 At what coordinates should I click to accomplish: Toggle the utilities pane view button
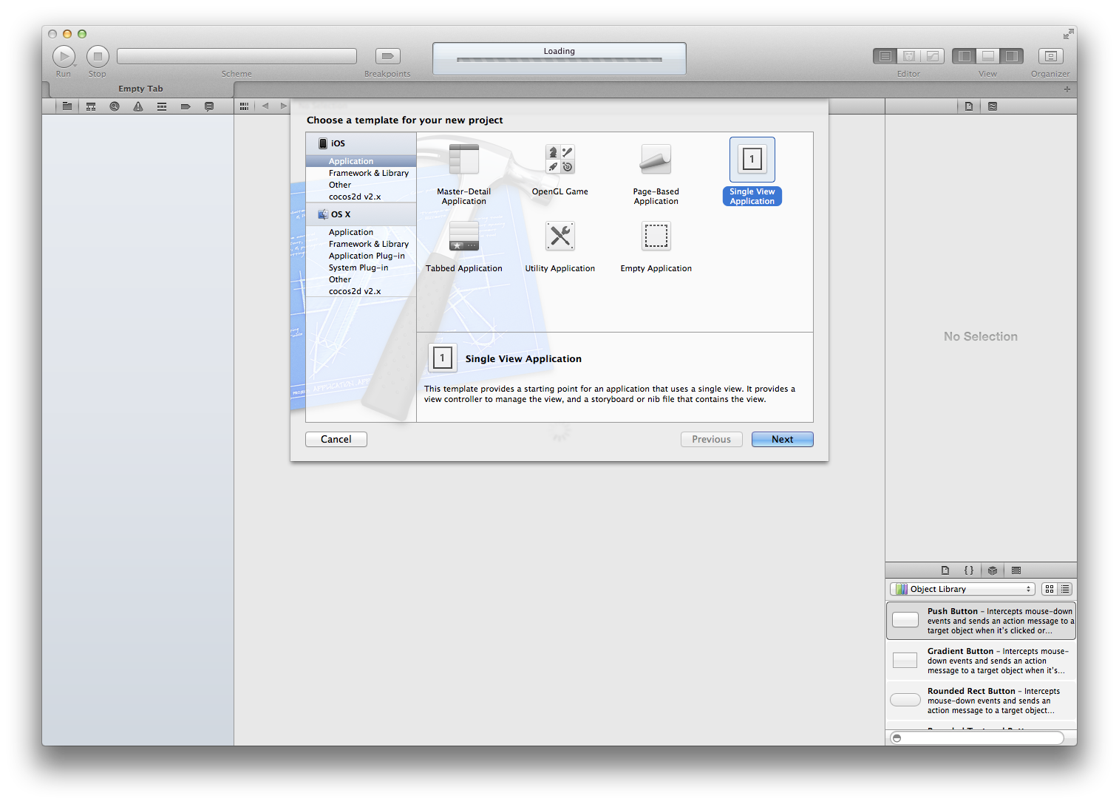click(1012, 56)
